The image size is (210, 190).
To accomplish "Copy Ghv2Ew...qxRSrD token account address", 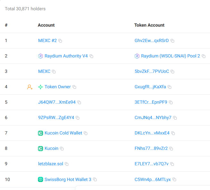I will [x=172, y=41].
